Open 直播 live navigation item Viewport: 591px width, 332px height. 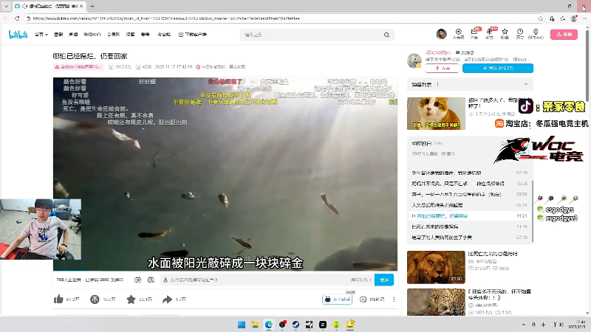pyautogui.click(x=73, y=35)
